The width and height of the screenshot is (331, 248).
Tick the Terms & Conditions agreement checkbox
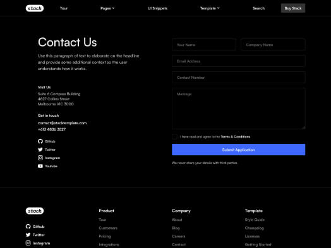coord(174,137)
